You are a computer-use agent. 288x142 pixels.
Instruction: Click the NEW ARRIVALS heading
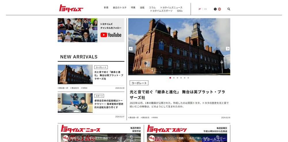[x=79, y=57]
